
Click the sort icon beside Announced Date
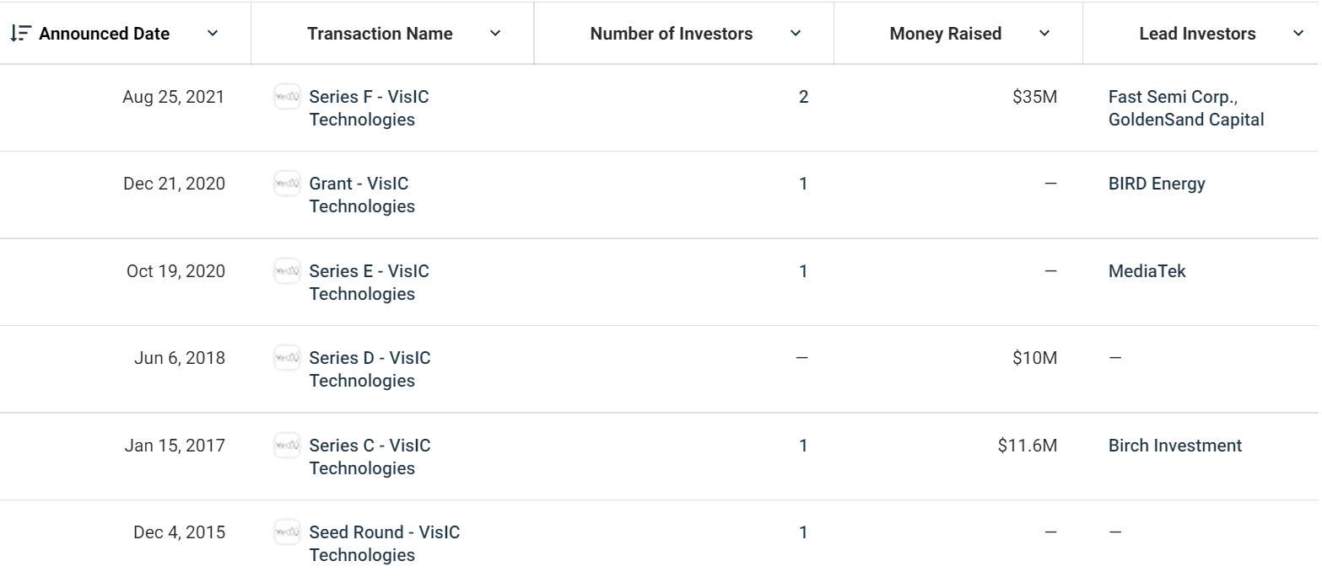tap(20, 34)
